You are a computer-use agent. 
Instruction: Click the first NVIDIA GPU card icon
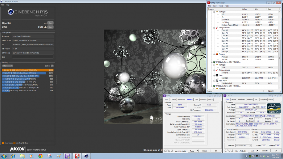[214, 62]
